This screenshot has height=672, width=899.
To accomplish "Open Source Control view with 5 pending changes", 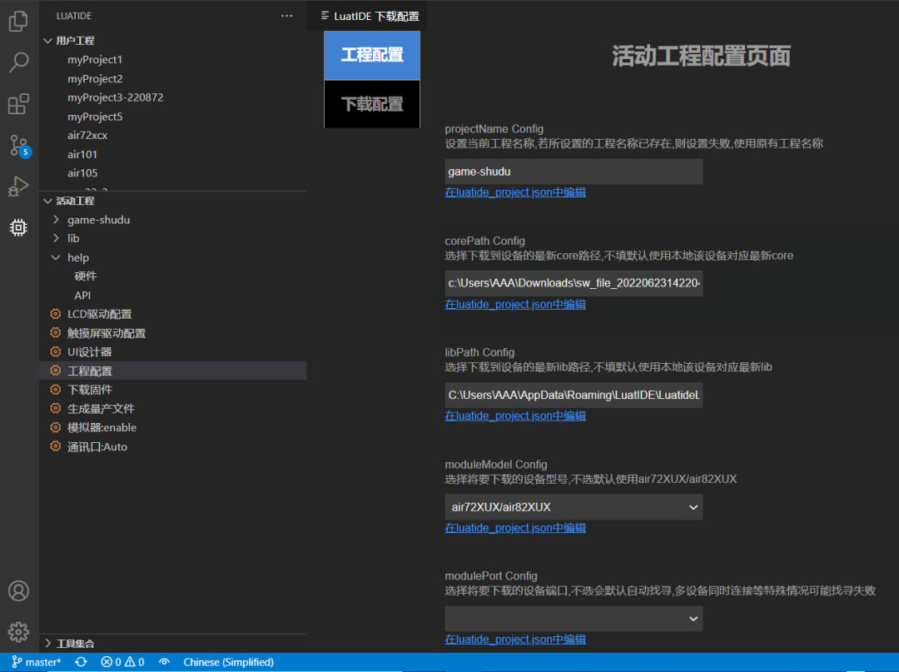I will pyautogui.click(x=18, y=145).
